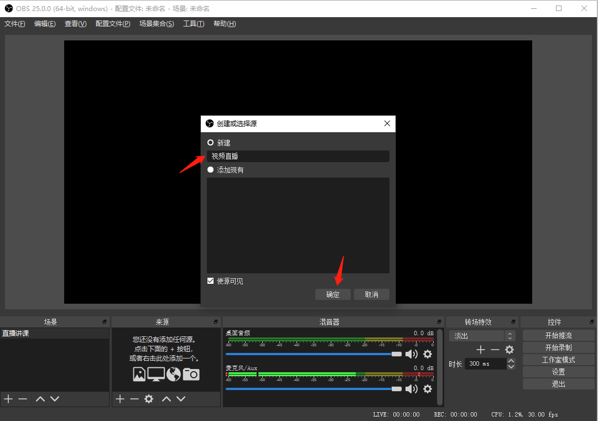Enable 工作室模式
Viewport: 598px width, 421px height.
tap(558, 360)
